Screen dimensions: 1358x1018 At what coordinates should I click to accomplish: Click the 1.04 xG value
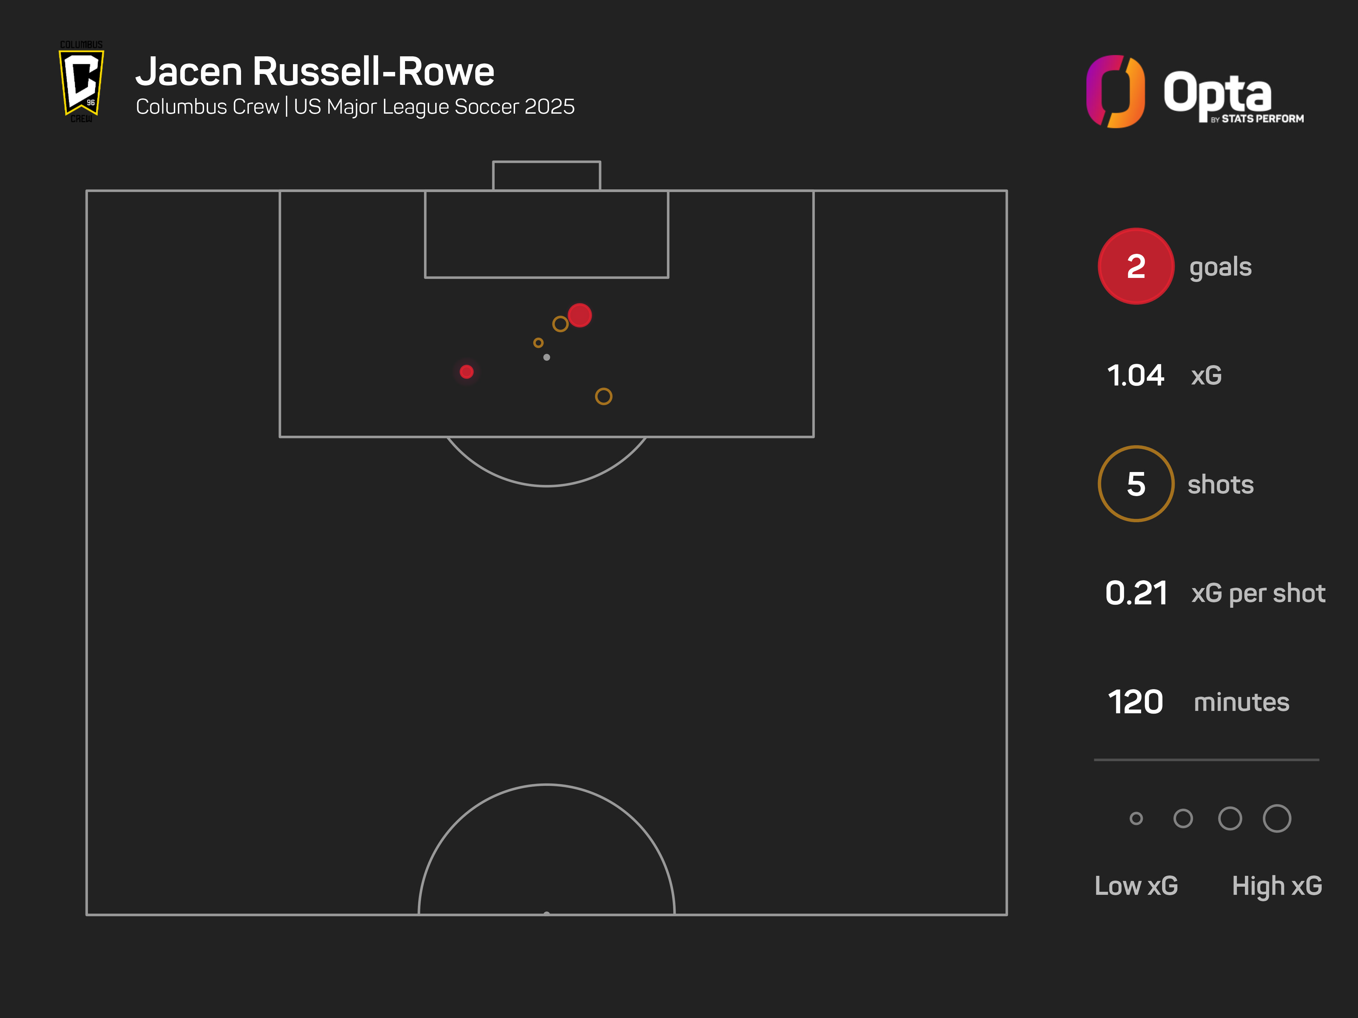[1136, 375]
